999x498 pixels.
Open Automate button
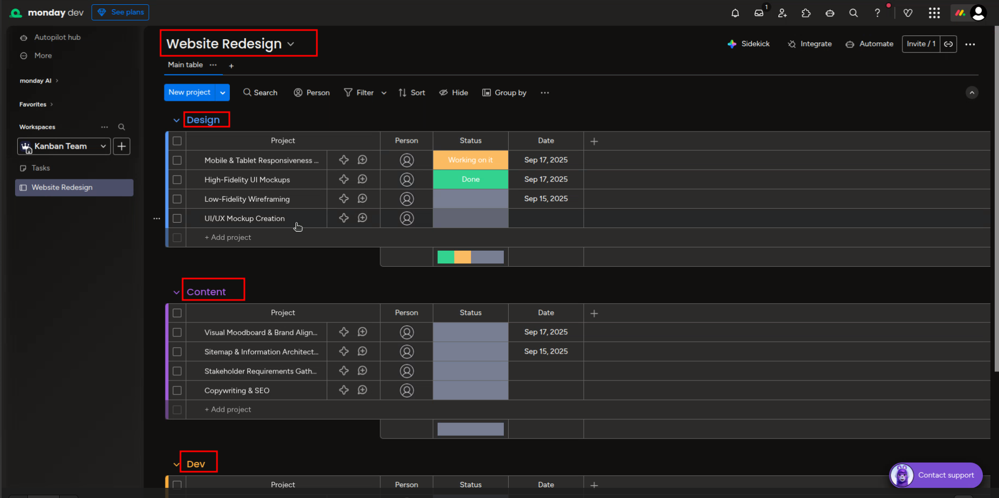tap(870, 44)
